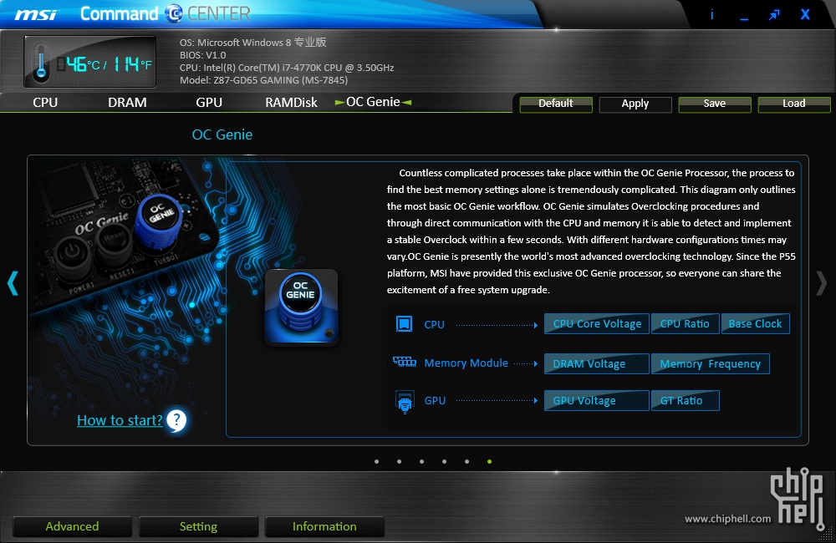Follow the 'How to start?' link
Screen dimensions: 836x543
coord(120,420)
